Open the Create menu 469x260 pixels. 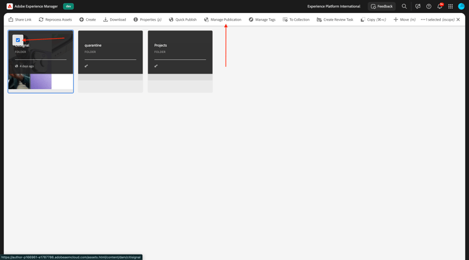click(88, 20)
